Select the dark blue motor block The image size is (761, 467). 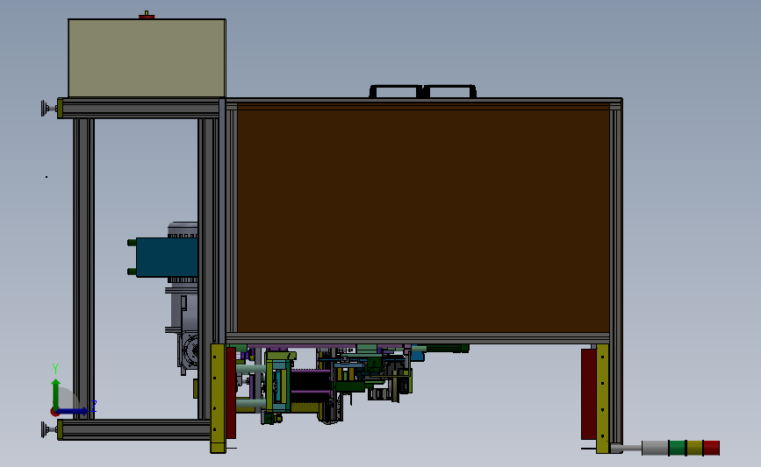(167, 258)
